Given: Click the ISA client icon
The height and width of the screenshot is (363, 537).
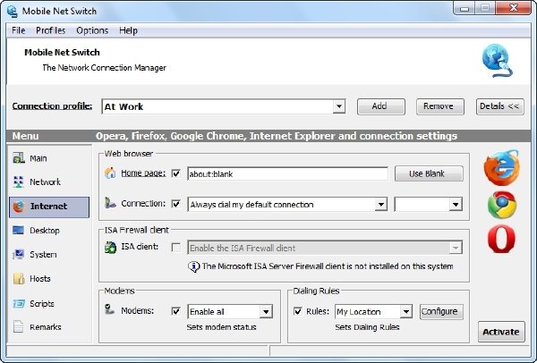Looking at the screenshot, I should point(110,247).
